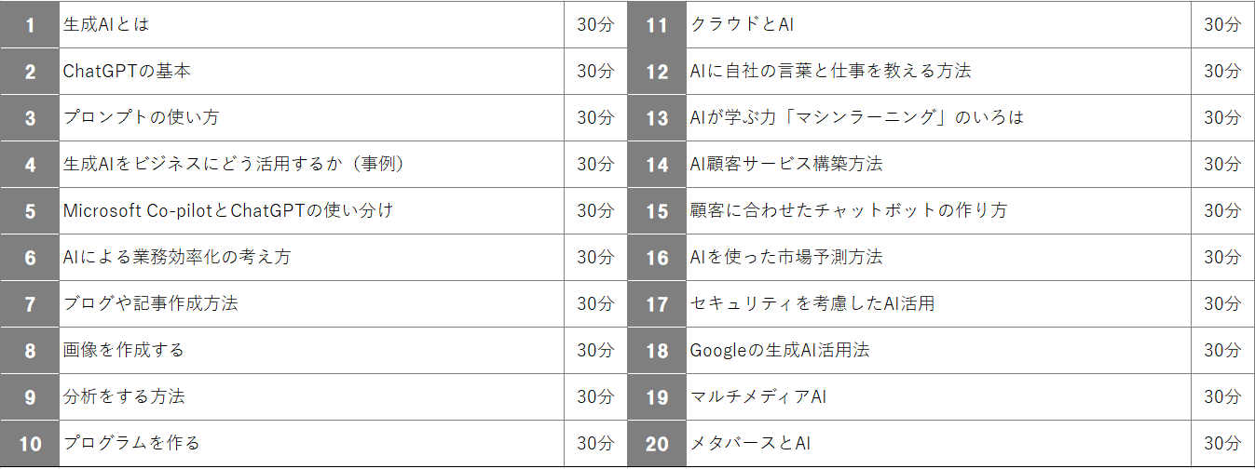Viewport: 1255px width, 469px height.
Task: Click the gray number 7 cell
Action: pos(30,304)
